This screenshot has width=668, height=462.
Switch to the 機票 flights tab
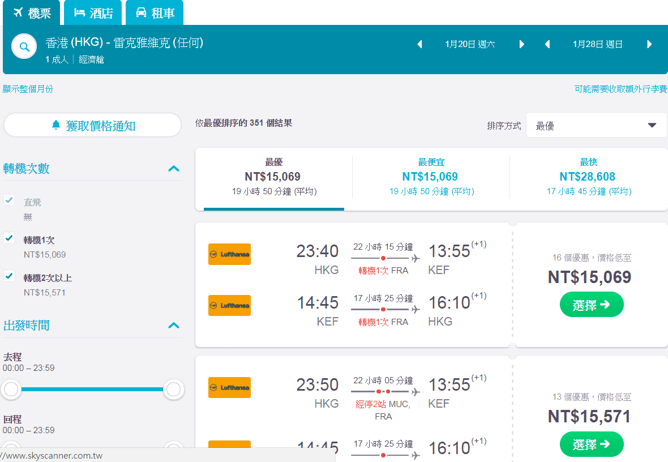click(x=32, y=13)
